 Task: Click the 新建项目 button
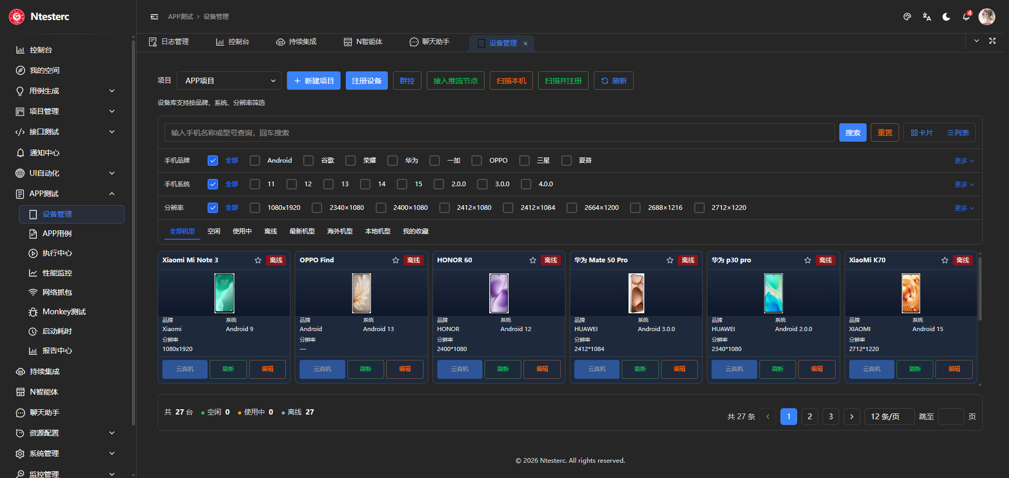click(x=314, y=81)
